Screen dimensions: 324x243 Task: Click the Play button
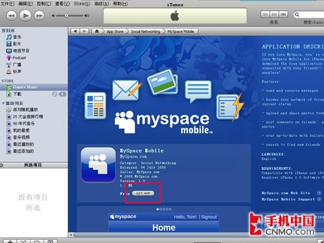click(25, 16)
